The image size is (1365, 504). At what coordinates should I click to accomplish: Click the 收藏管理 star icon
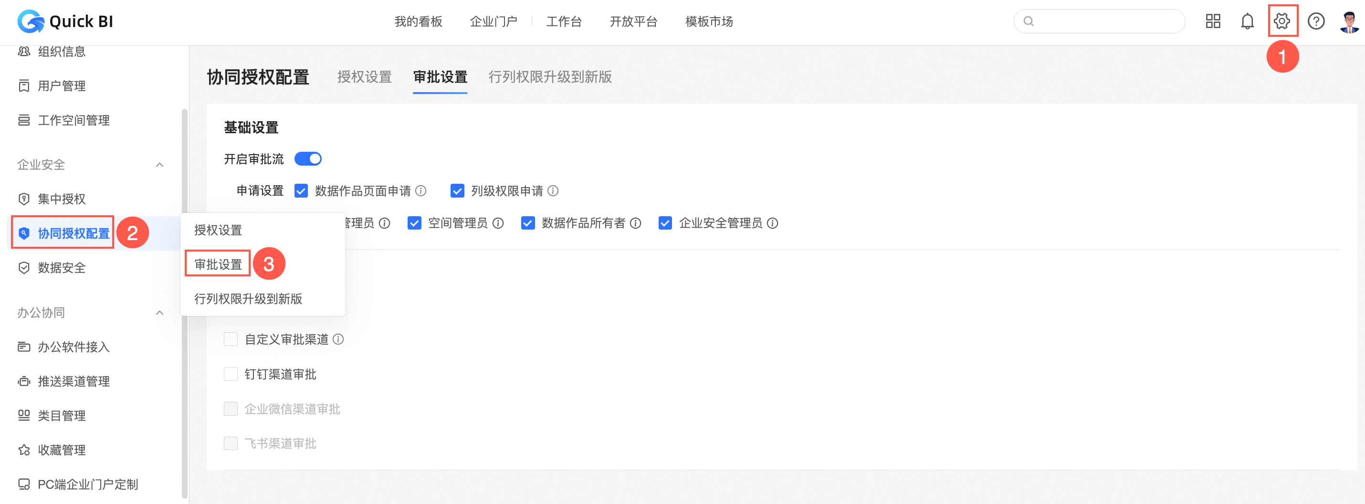coord(24,450)
